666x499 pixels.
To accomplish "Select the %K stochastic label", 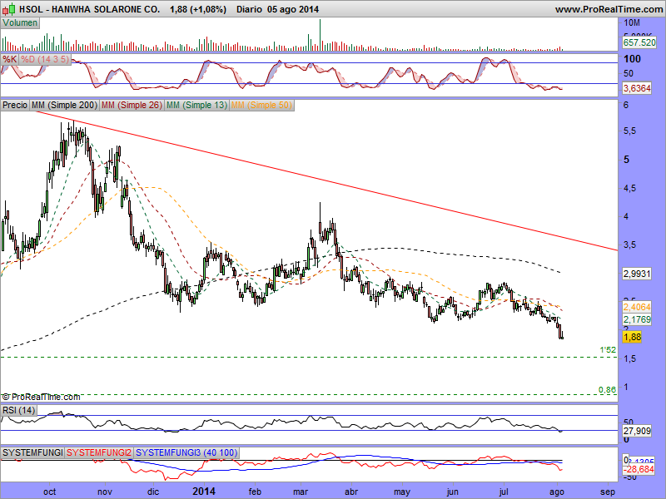I will (9, 59).
